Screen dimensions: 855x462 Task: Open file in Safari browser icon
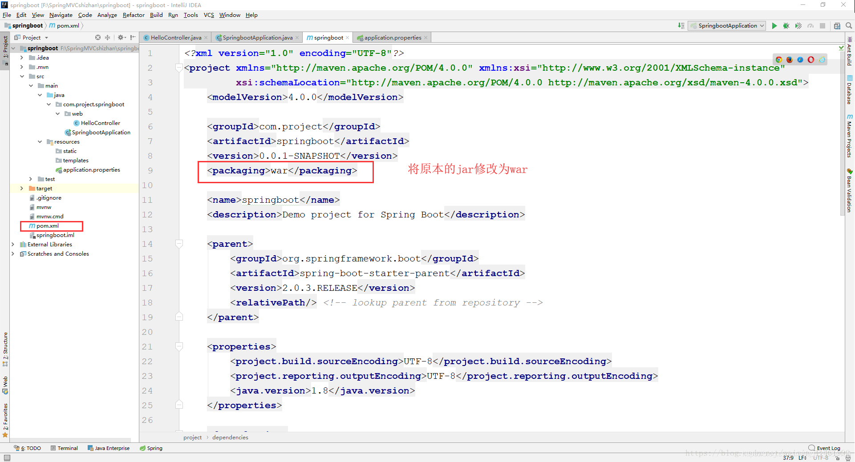[800, 60]
